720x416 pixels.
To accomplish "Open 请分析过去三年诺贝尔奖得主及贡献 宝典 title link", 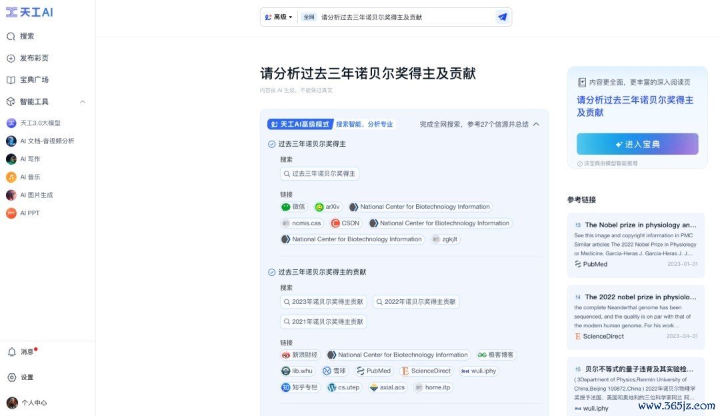I will 635,106.
